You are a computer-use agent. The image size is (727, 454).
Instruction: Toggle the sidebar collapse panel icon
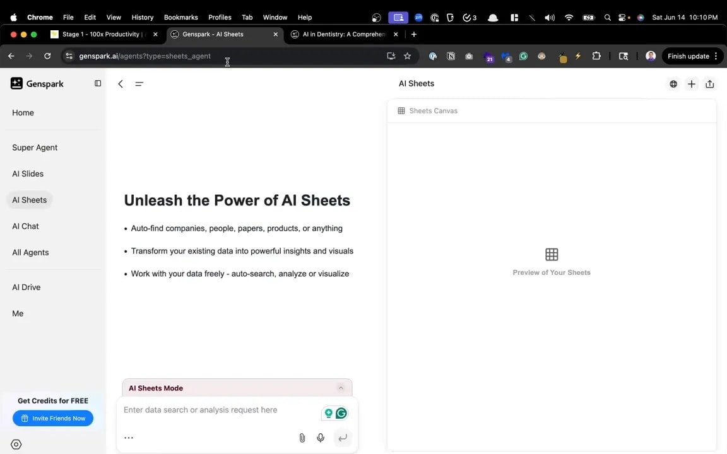pyautogui.click(x=98, y=83)
